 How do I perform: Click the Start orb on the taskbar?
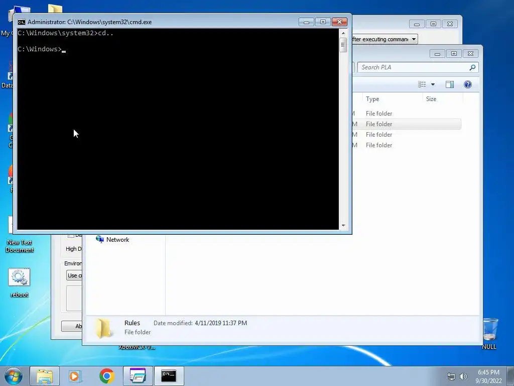coord(14,376)
